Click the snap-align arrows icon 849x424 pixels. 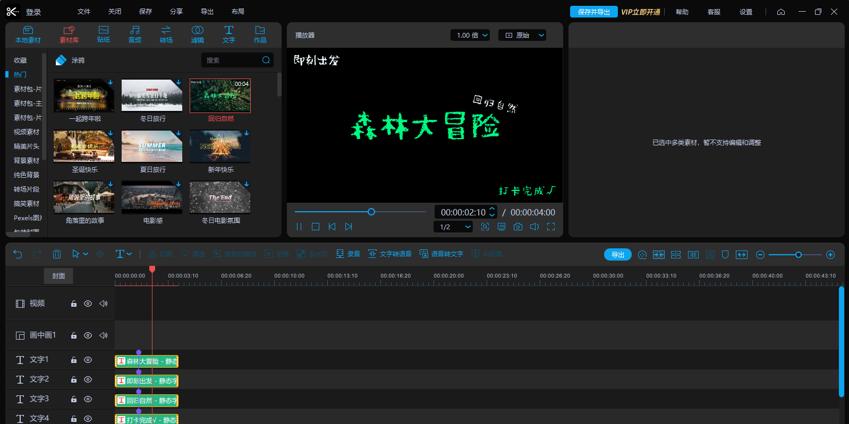[x=659, y=255]
